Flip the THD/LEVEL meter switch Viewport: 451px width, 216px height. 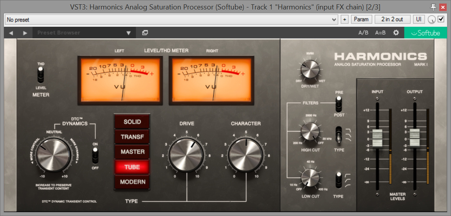pos(41,75)
